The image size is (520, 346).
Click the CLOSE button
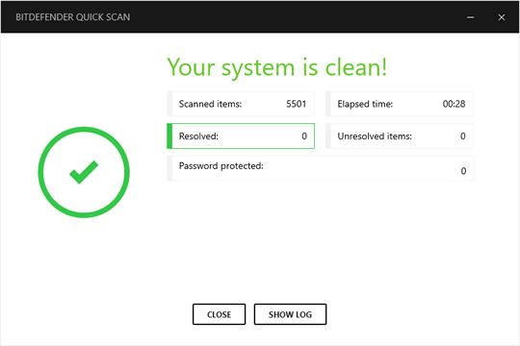click(x=219, y=314)
